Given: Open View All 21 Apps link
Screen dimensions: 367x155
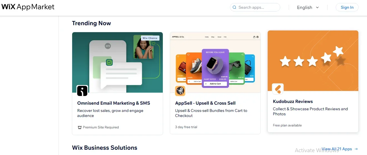Looking at the screenshot, I should coord(340,149).
